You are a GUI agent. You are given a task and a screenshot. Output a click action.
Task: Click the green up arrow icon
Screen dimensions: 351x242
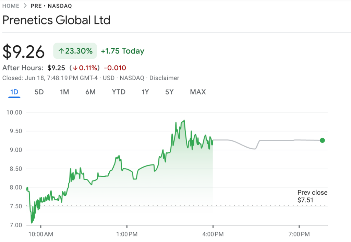(61, 51)
